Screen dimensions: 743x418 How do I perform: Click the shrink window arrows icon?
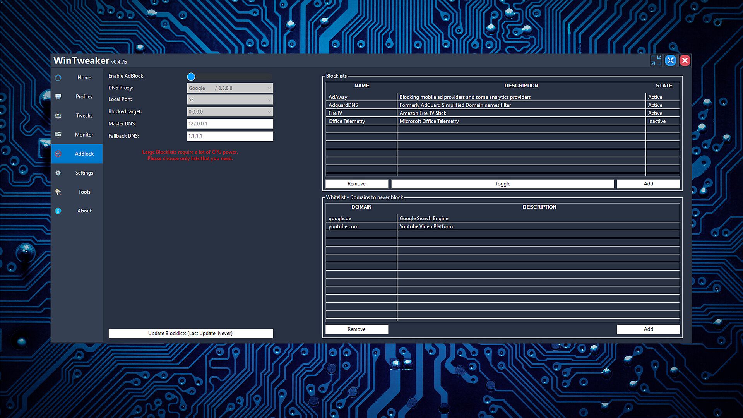656,60
